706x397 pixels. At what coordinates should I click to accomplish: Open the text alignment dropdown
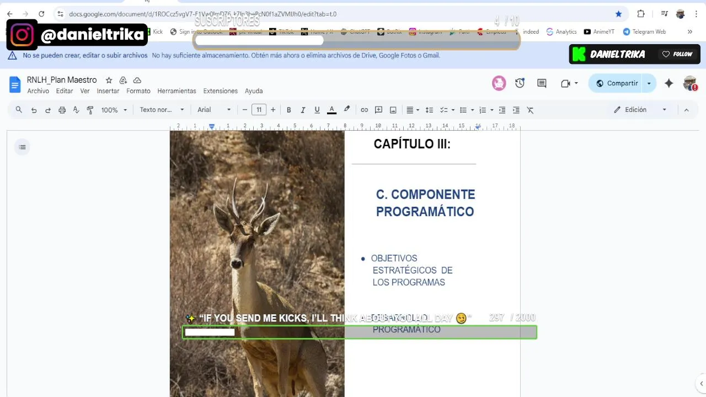point(413,110)
